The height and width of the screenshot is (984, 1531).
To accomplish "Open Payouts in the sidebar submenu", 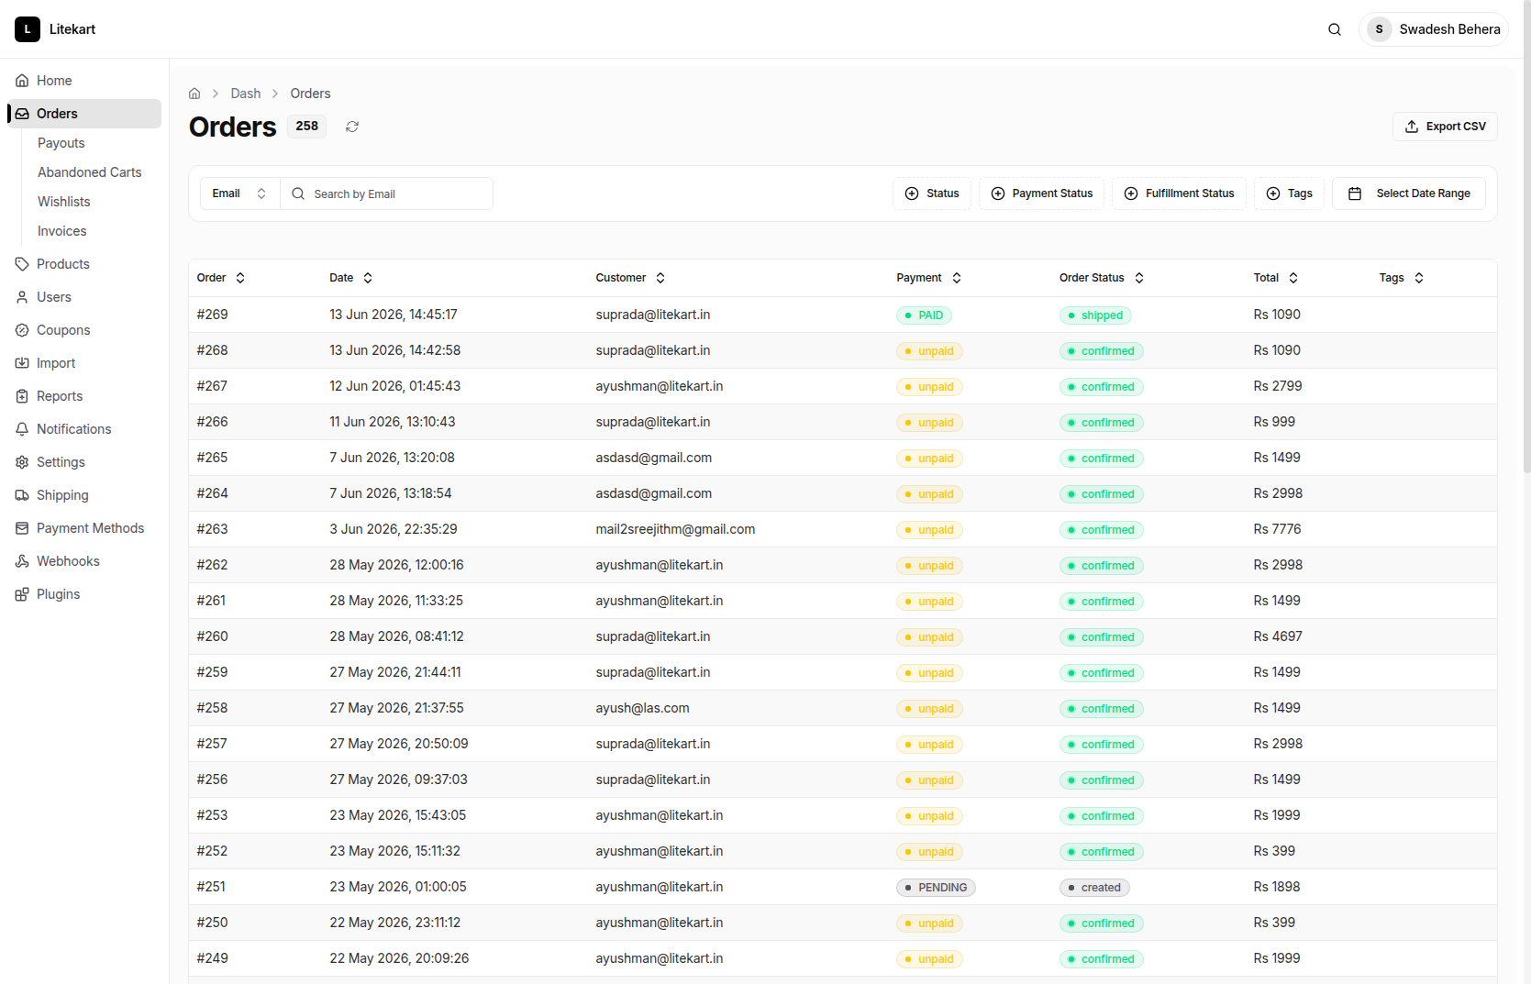I will (61, 143).
